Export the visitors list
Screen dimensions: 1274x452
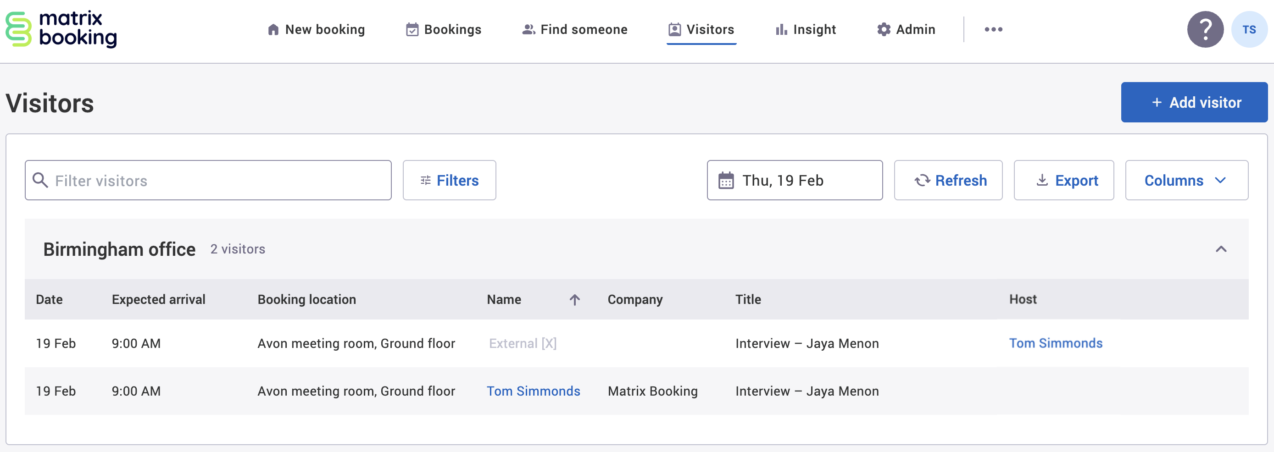click(x=1063, y=181)
